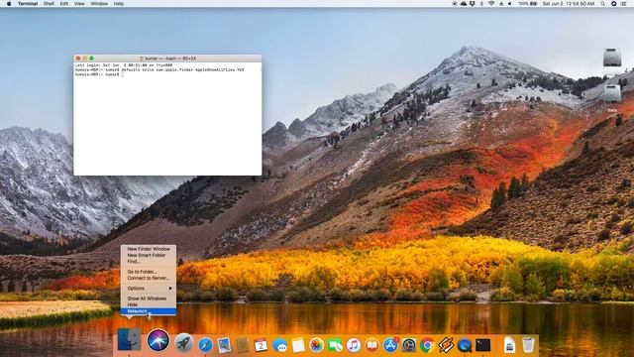Open the Window menu
Screen dimensions: 634x357
[x=99, y=4]
